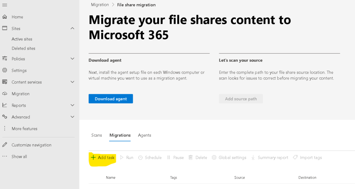Go to Home in the sidebar
Viewport: 355px width, 189px height.
(17, 17)
